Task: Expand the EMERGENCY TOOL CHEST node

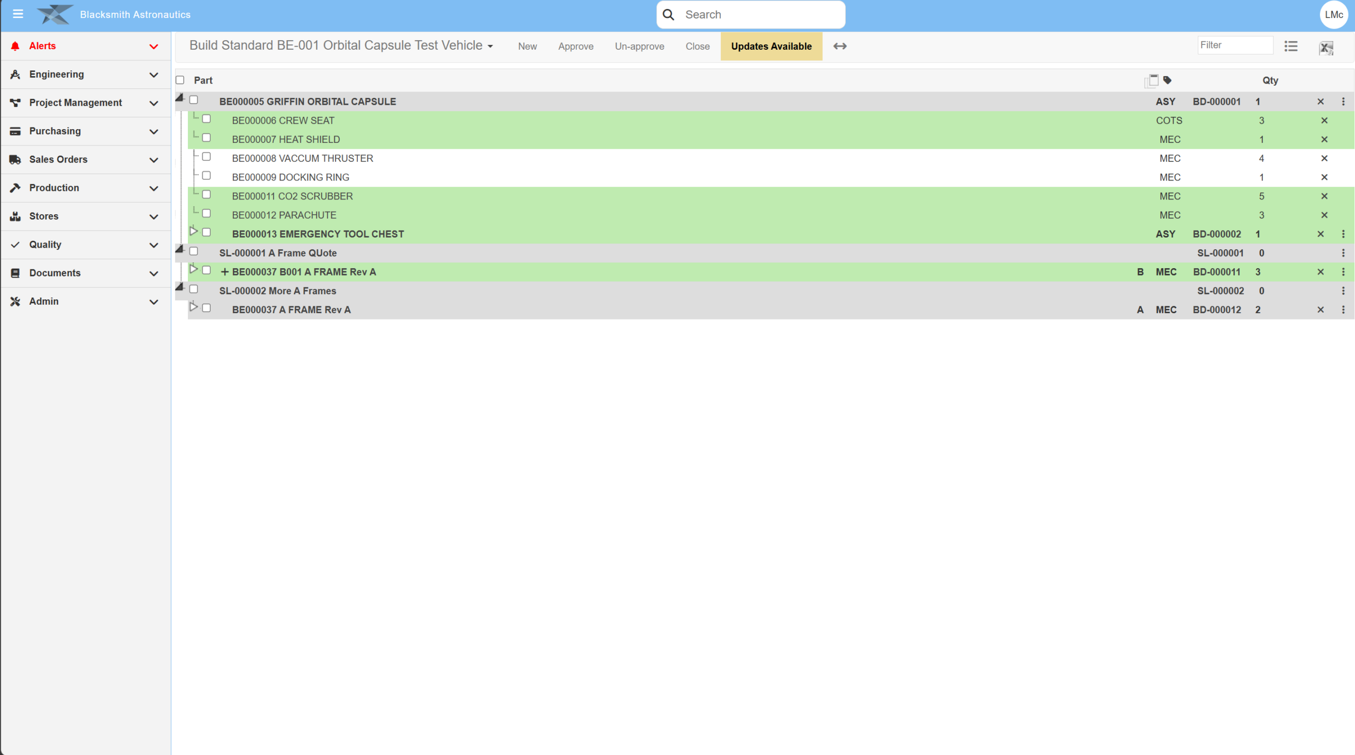Action: (193, 231)
